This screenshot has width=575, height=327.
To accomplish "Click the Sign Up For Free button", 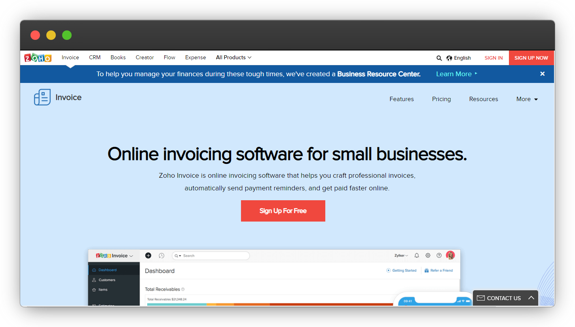I will (283, 210).
